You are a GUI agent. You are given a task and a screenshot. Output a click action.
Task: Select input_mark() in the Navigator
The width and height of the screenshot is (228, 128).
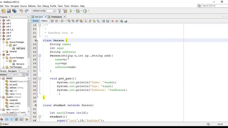(x=15, y=103)
